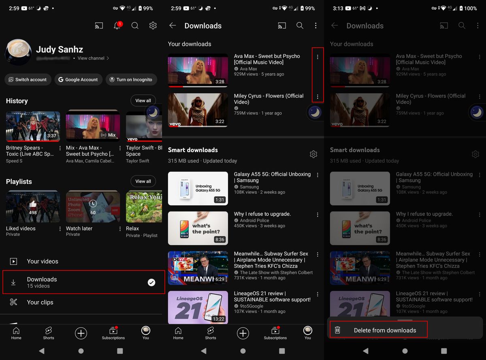The width and height of the screenshot is (486, 360).
Task: Open the Subscriptions icon
Action: click(x=113, y=333)
